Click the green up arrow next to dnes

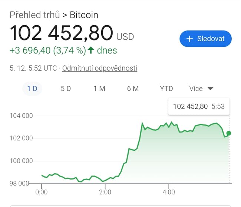coord(91,50)
